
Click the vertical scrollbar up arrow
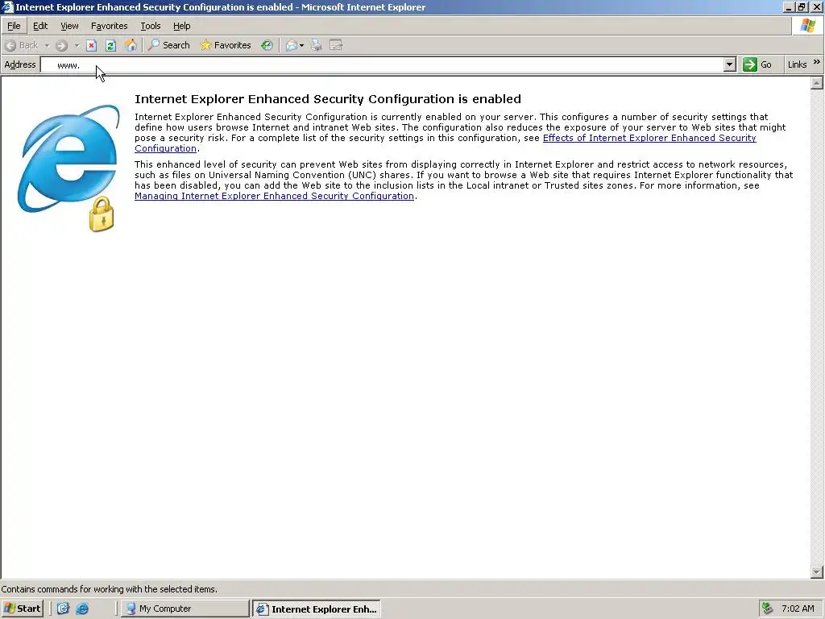(817, 83)
